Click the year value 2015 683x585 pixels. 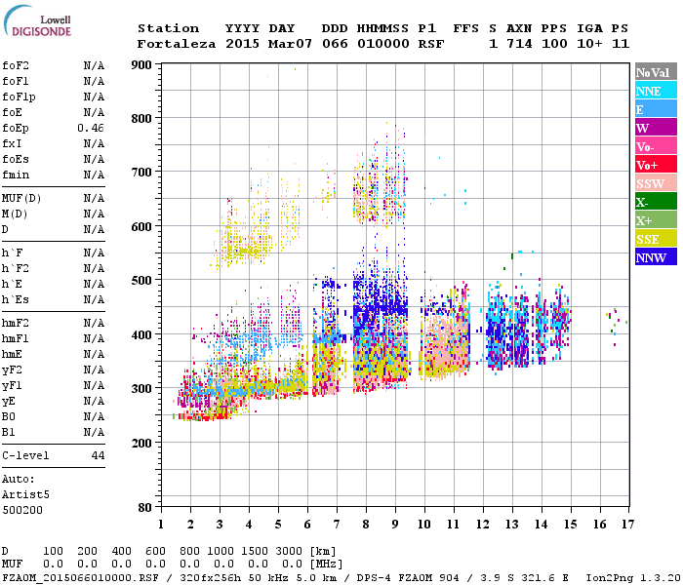242,44
